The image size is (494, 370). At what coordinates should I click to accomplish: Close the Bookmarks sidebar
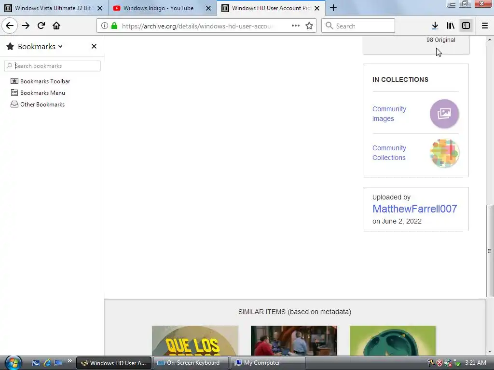94,46
